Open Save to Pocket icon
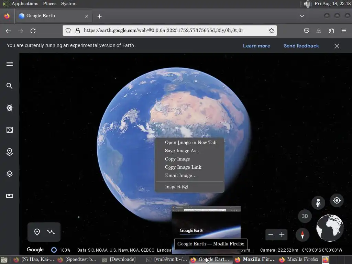352x264 pixels. coord(306,31)
